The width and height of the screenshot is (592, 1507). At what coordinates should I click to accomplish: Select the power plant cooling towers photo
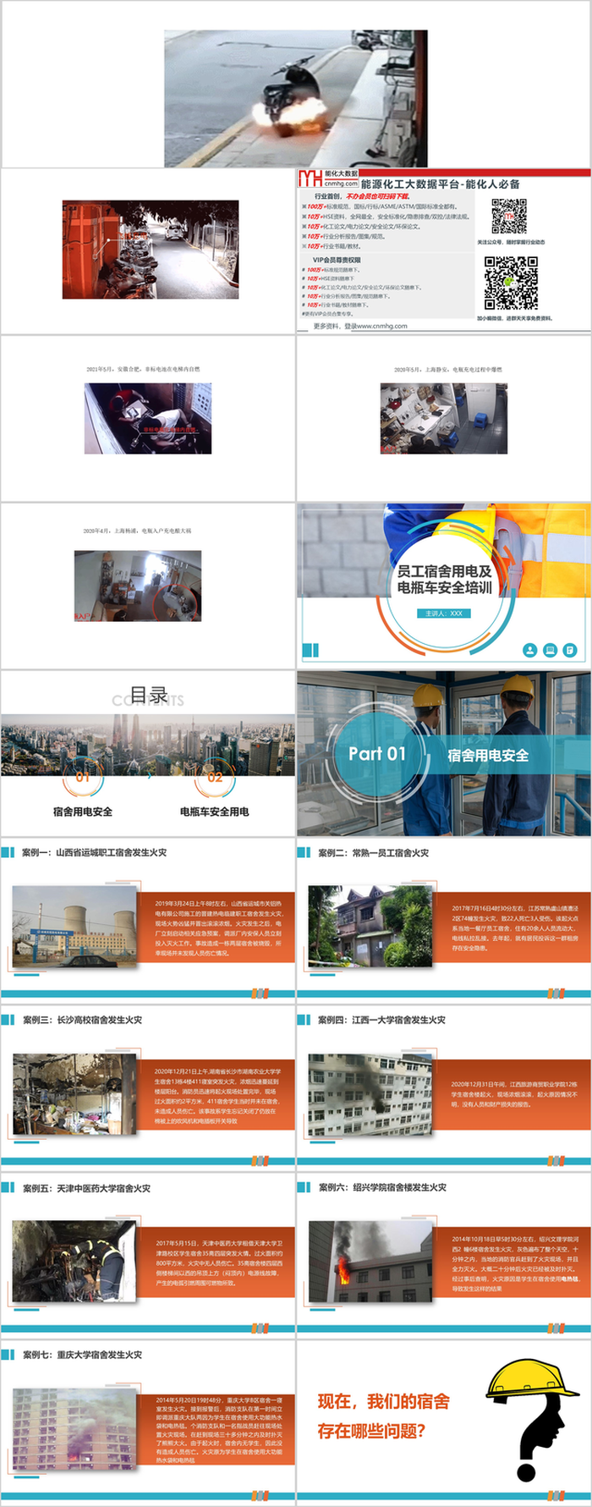(x=74, y=927)
